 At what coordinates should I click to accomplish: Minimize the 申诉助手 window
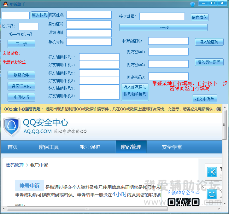tap(203, 3)
